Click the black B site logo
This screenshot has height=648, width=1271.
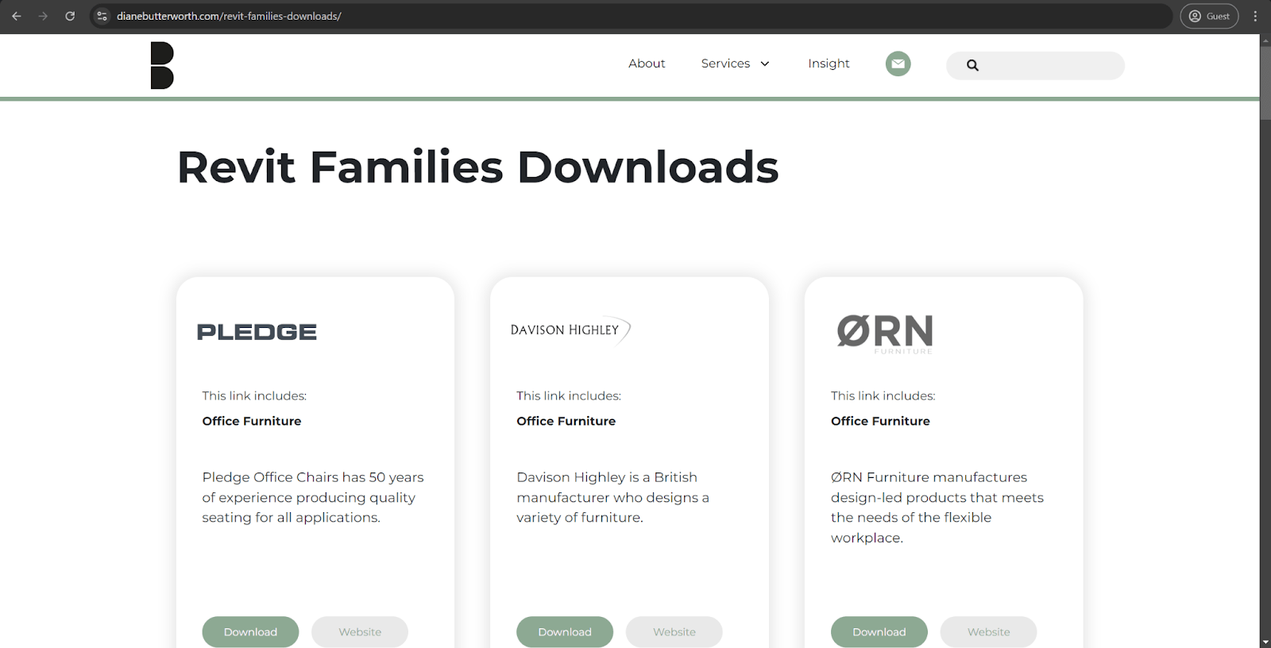tap(162, 65)
